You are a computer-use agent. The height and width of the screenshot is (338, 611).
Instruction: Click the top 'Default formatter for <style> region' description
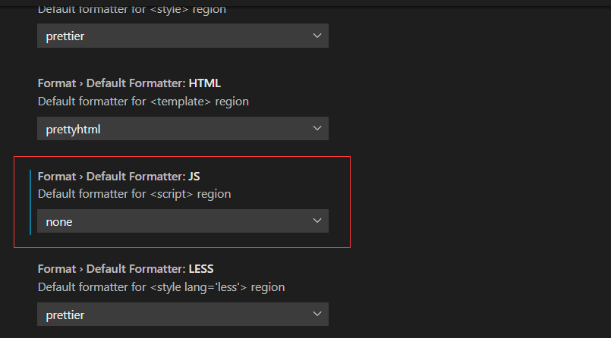[131, 9]
